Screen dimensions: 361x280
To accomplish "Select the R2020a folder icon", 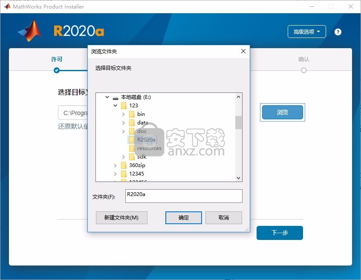I will pos(132,140).
